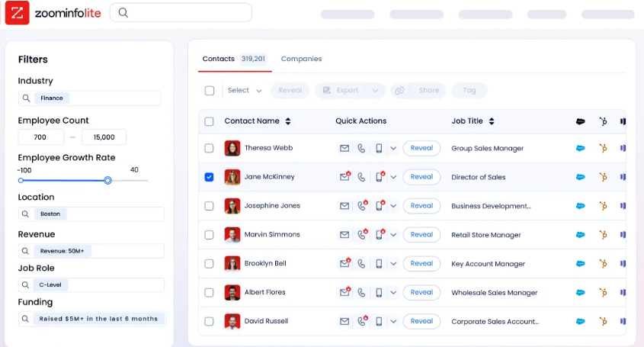
Task: Click the Employee Growth Rate upper slider handle
Action: pos(107,180)
